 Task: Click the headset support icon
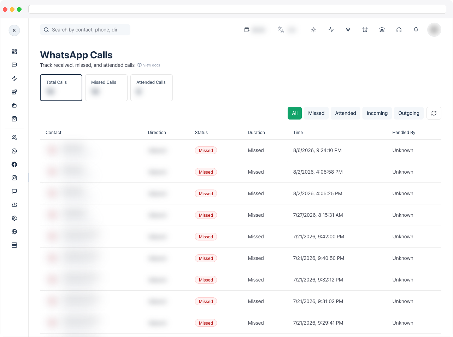click(399, 30)
